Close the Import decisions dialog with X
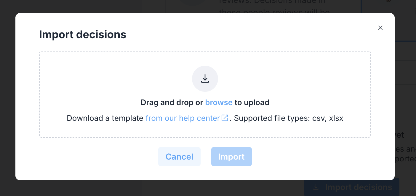Screen dimensions: 416x196 click(x=380, y=28)
